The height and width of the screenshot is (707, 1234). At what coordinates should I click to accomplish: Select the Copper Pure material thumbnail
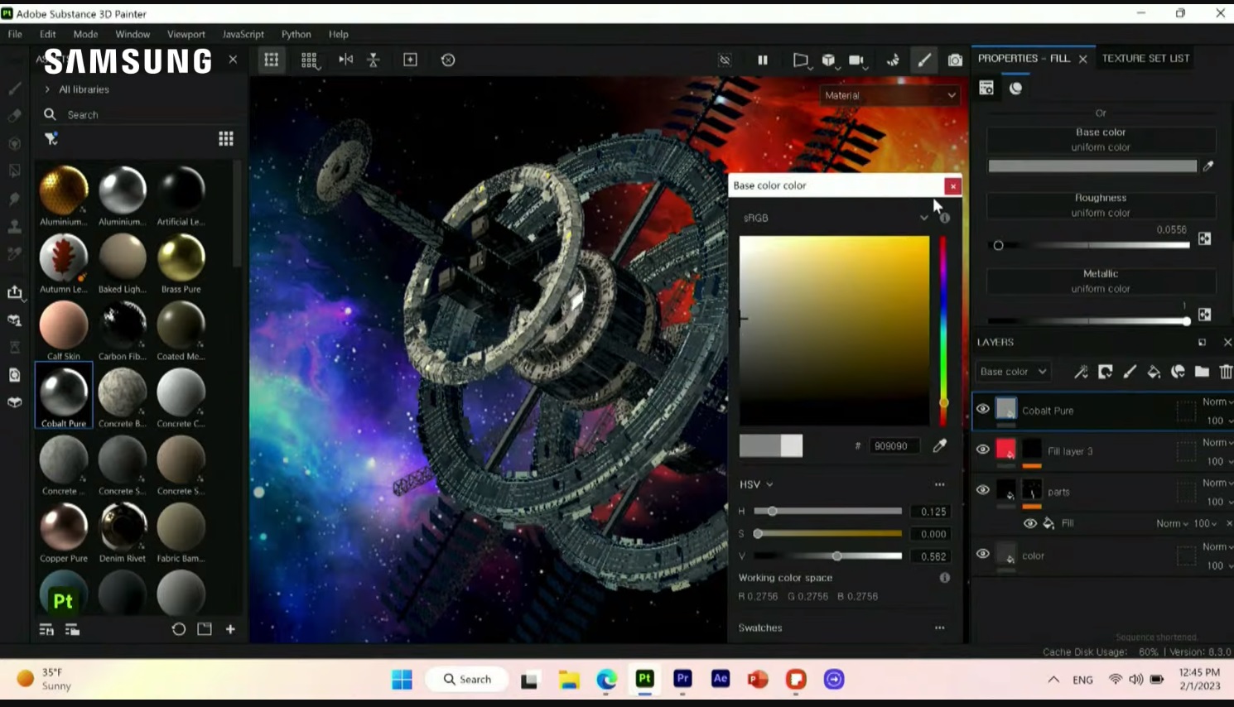(x=64, y=527)
